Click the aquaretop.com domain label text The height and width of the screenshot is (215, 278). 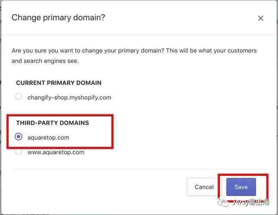48,137
